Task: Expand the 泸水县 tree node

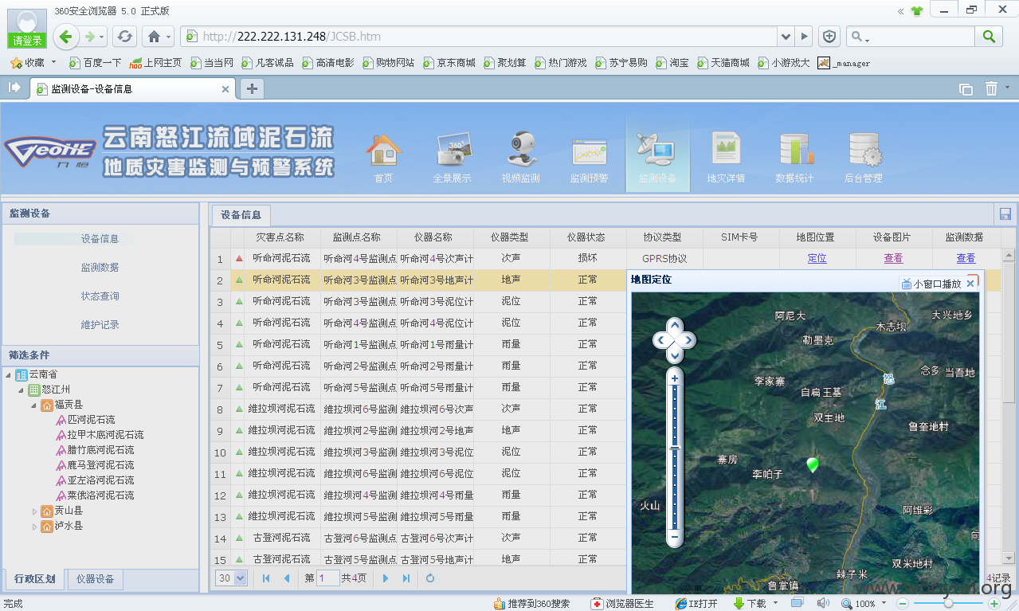Action: click(33, 527)
